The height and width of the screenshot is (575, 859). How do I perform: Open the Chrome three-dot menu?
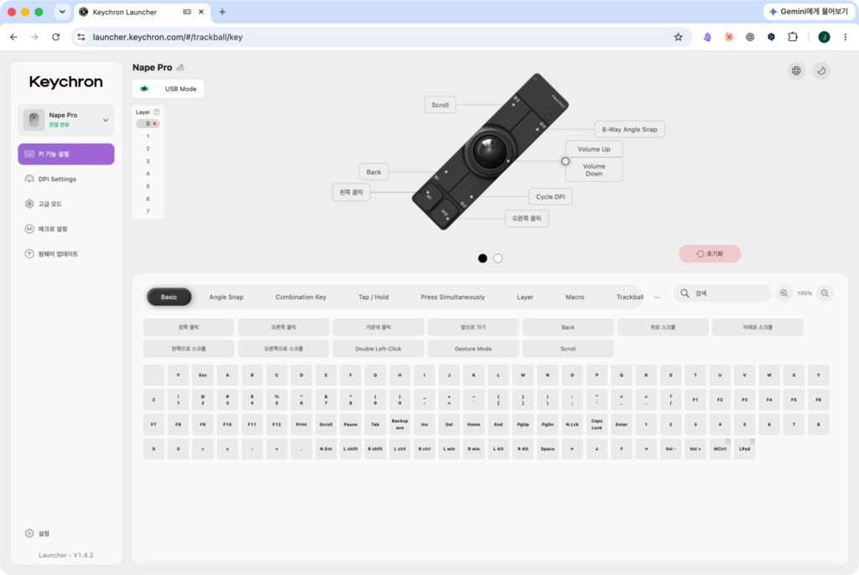tap(846, 37)
